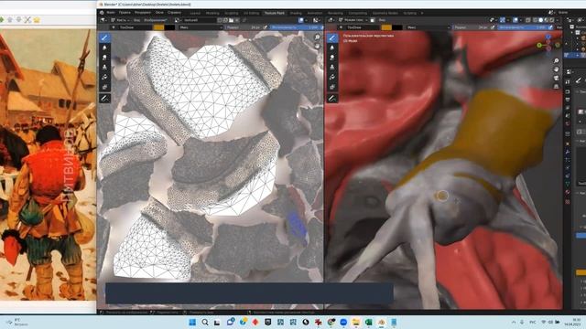Open the 3D viewport's editor type dropdown

332,20
